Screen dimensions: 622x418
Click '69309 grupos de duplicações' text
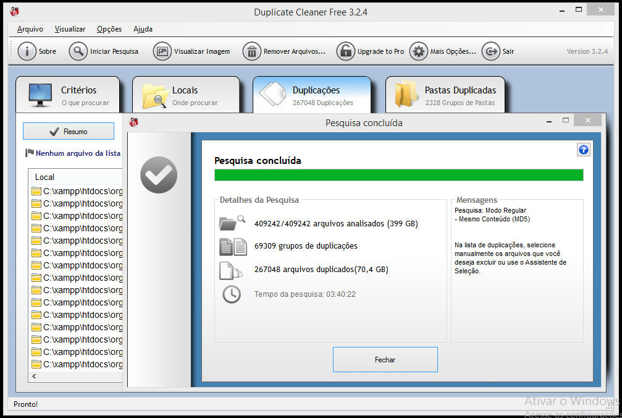[306, 246]
